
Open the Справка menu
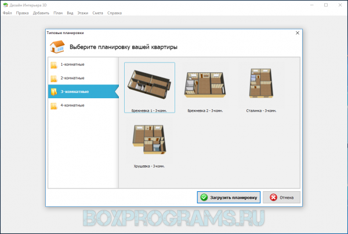tap(114, 13)
